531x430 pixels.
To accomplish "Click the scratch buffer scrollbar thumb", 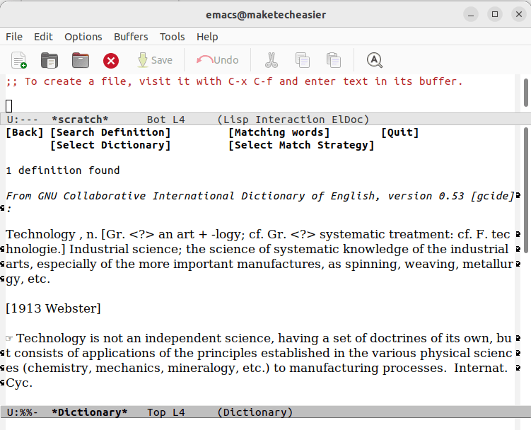I will pos(526,92).
